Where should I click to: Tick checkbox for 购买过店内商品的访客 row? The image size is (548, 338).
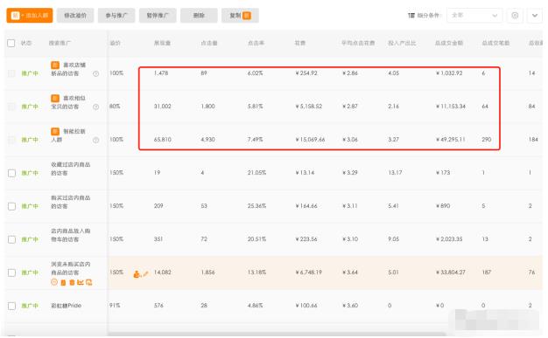tap(12, 206)
